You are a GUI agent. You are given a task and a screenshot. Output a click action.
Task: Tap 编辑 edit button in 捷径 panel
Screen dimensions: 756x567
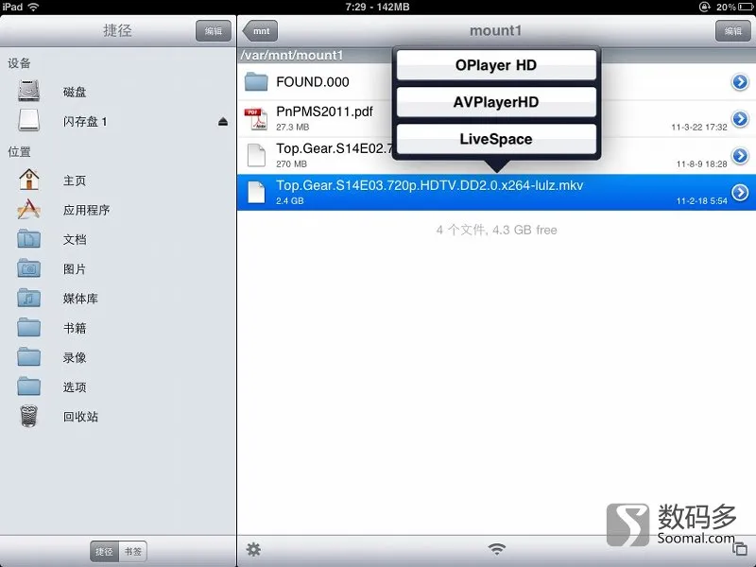coord(214,31)
